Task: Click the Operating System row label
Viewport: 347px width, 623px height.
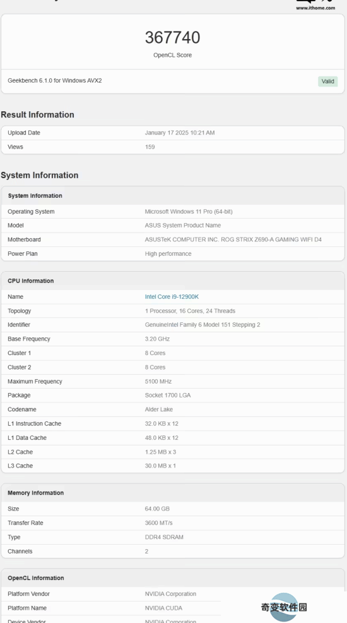Action: (x=32, y=212)
